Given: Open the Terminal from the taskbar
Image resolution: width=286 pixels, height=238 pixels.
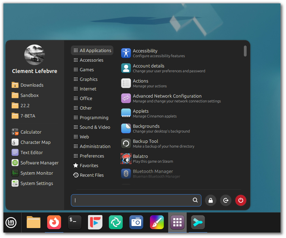Looking at the screenshot, I should [x=75, y=222].
